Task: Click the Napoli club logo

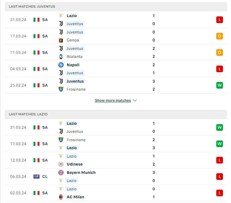Action: (61, 65)
